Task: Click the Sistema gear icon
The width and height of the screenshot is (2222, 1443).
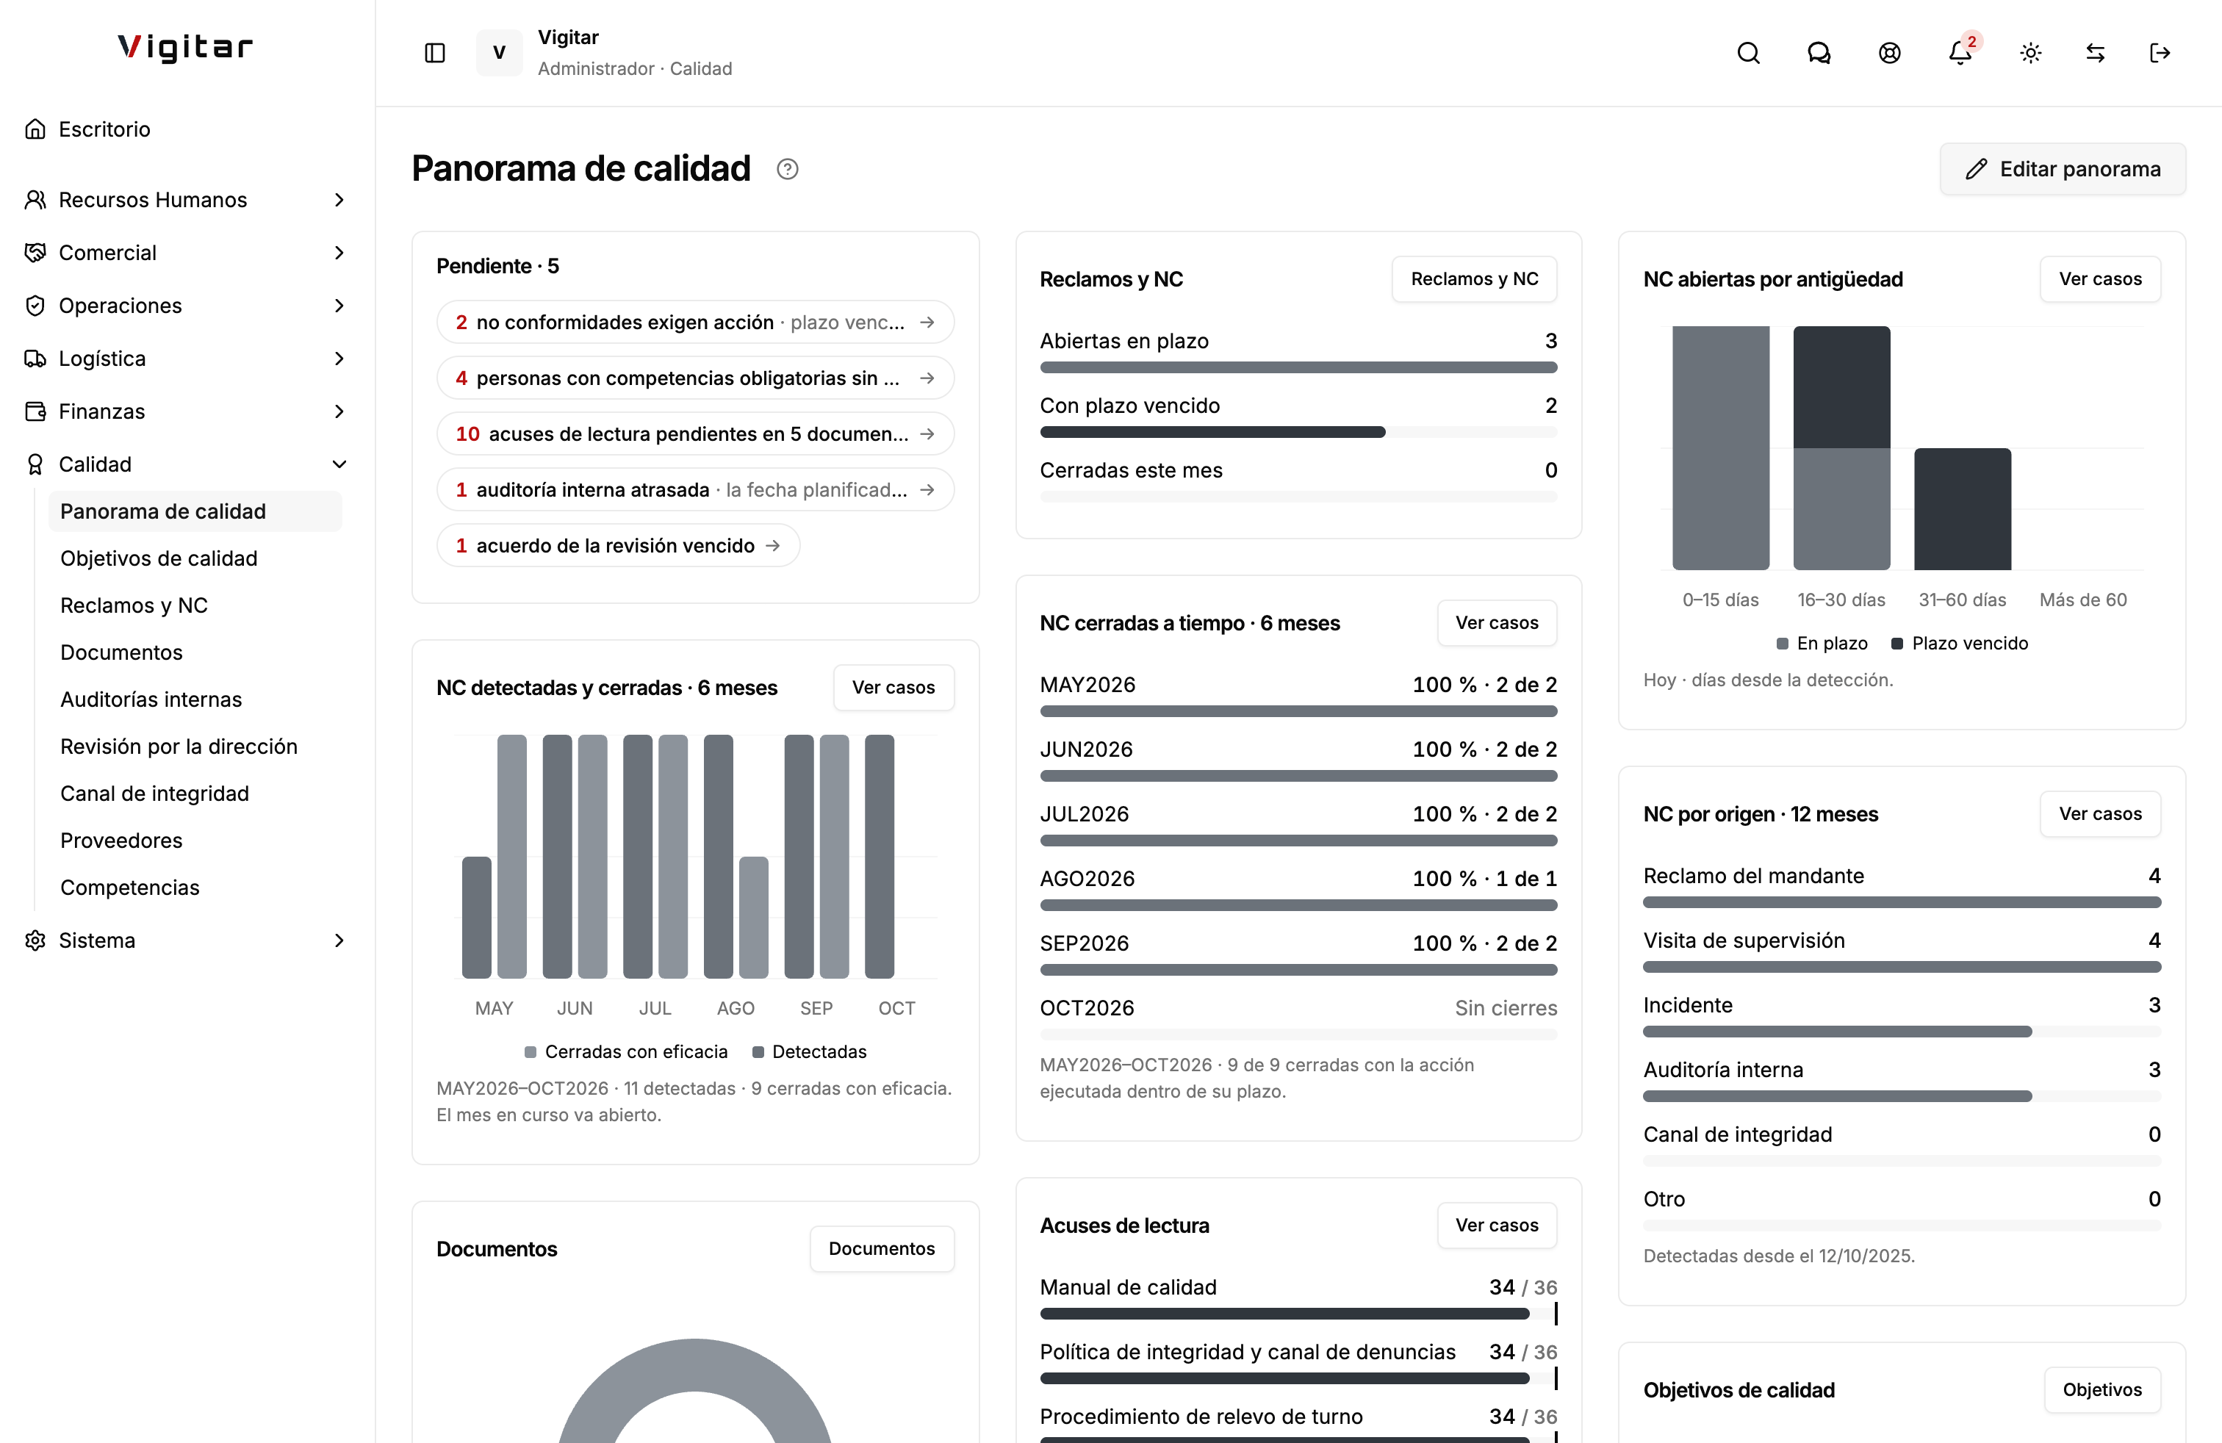Action: click(35, 940)
